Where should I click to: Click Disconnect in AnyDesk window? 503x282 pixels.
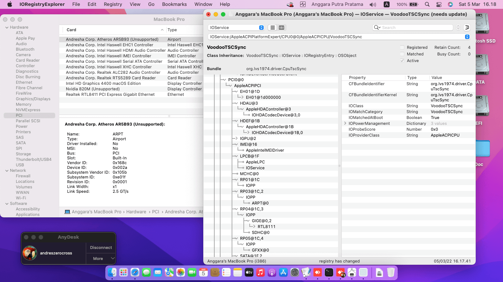[101, 247]
